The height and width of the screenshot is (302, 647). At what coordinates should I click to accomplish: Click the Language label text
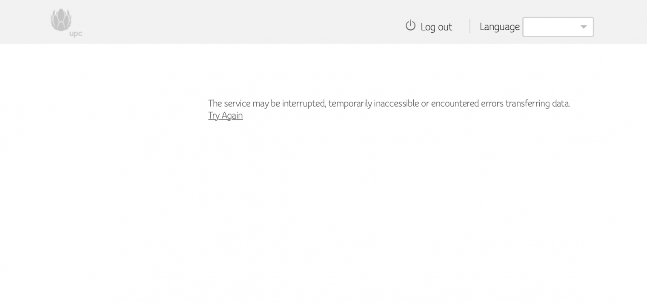pos(499,27)
